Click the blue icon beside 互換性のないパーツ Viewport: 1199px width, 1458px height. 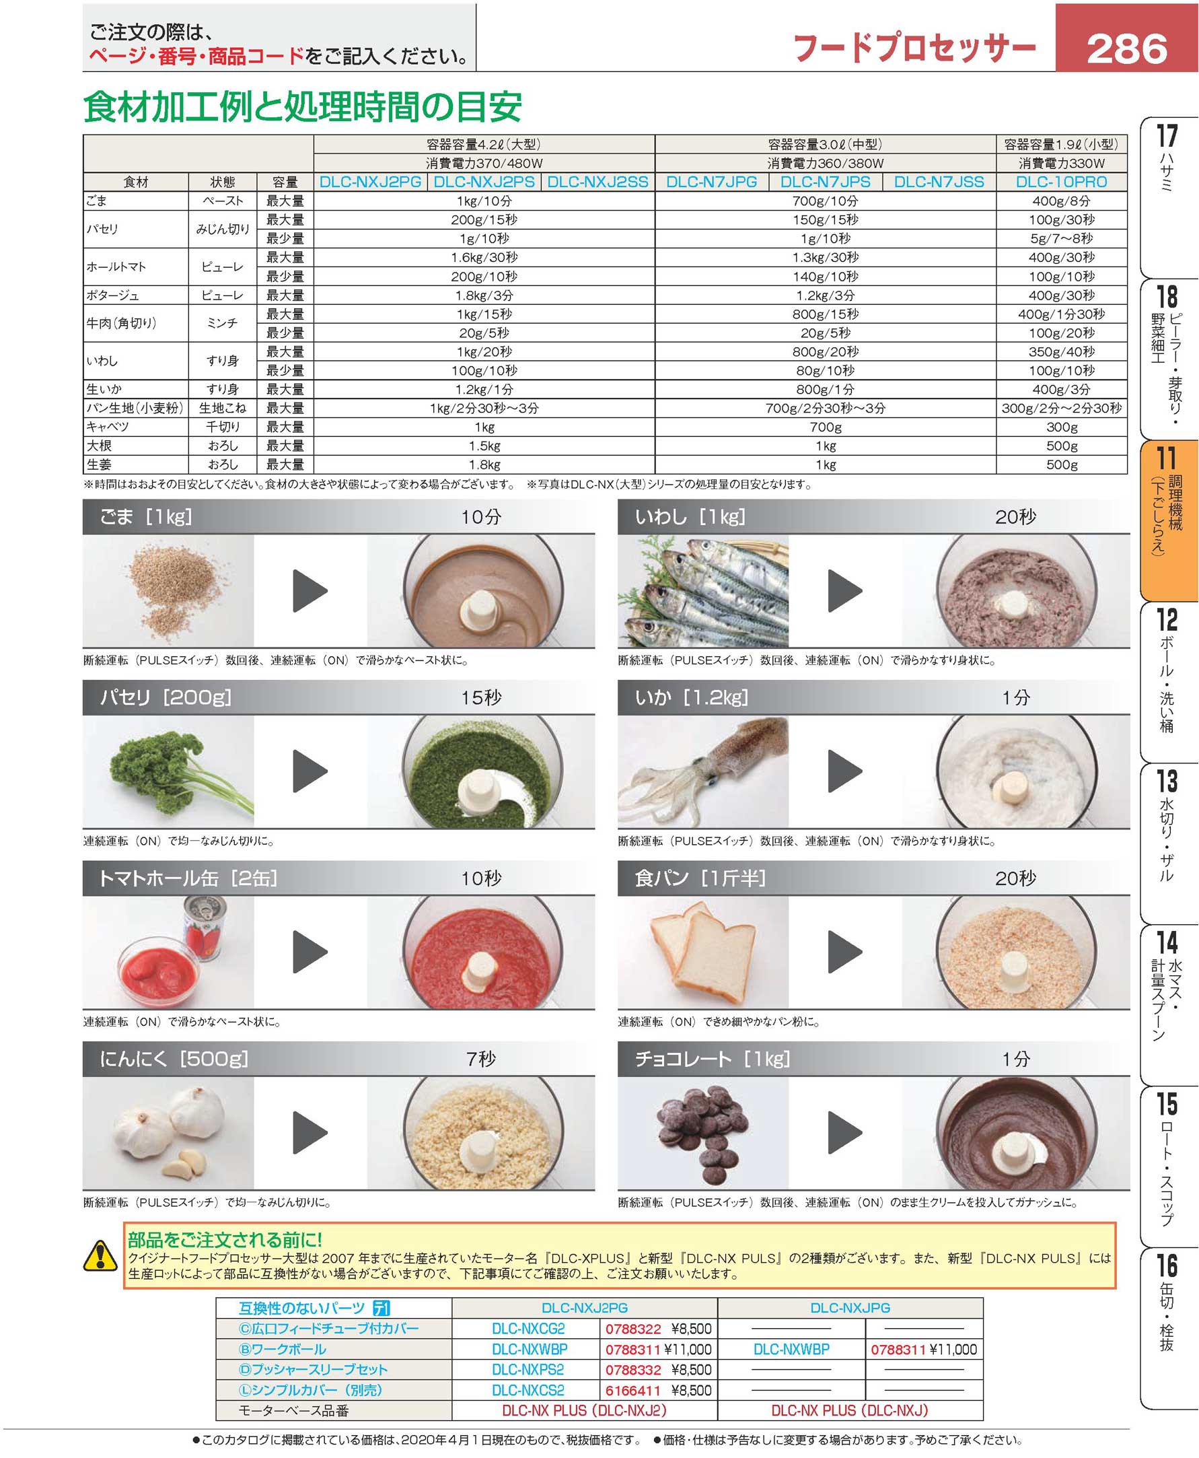tap(381, 1308)
